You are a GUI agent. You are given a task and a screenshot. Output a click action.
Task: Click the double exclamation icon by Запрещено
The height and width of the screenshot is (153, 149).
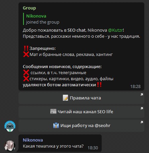(26, 48)
